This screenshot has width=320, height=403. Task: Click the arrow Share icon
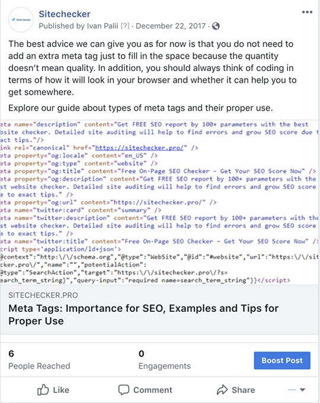(x=222, y=389)
